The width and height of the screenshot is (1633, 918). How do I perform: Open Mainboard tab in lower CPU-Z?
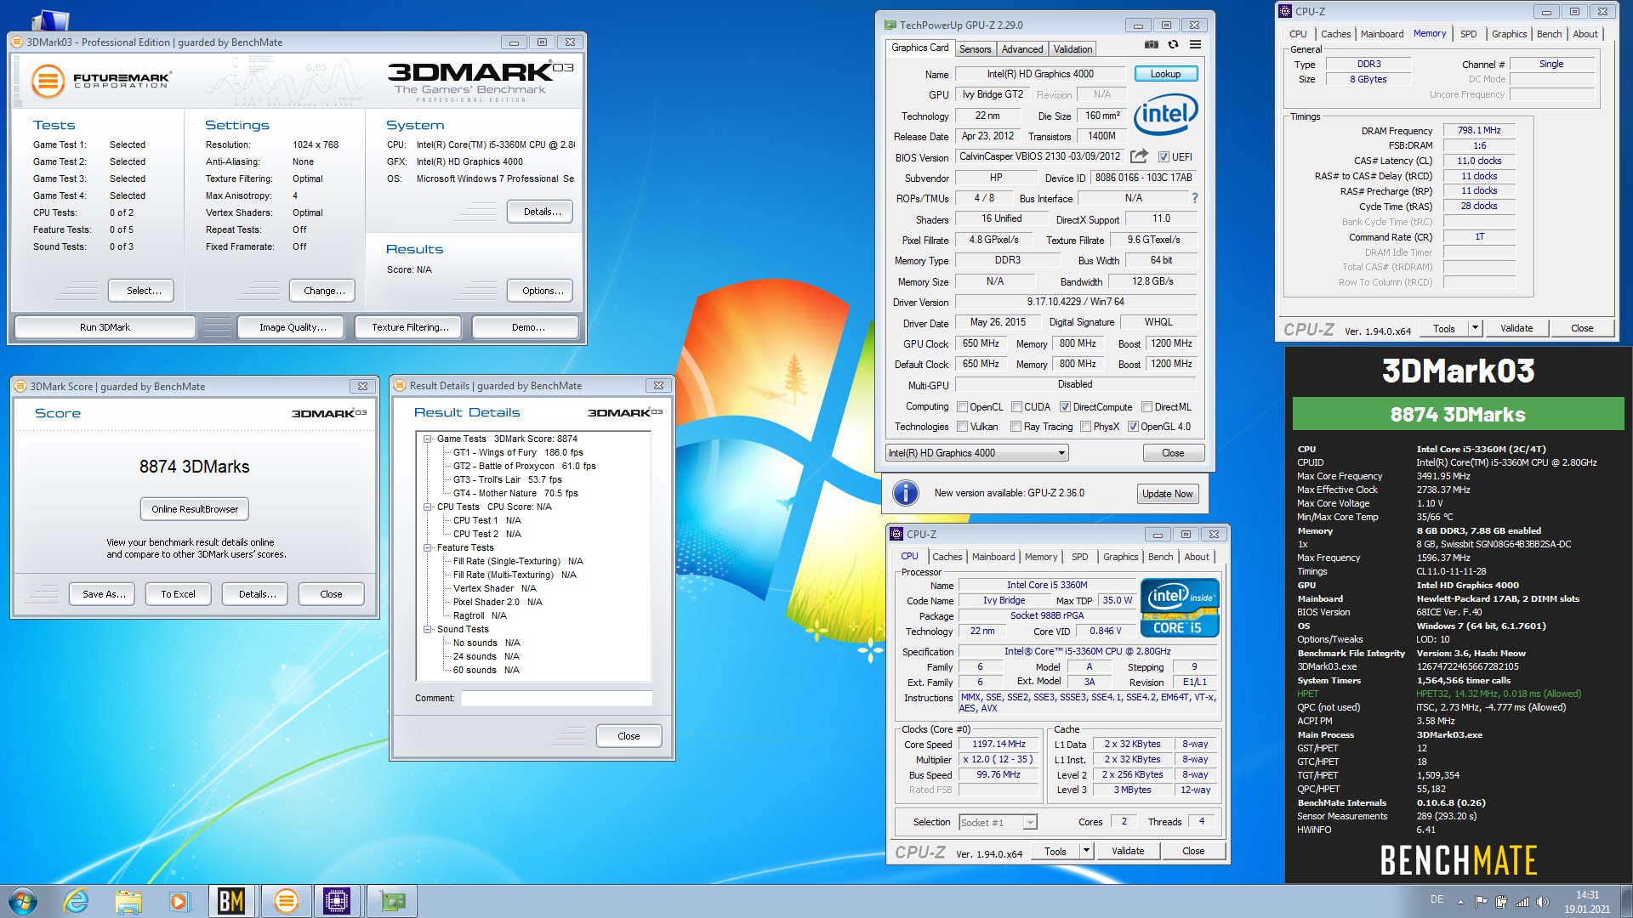(993, 557)
